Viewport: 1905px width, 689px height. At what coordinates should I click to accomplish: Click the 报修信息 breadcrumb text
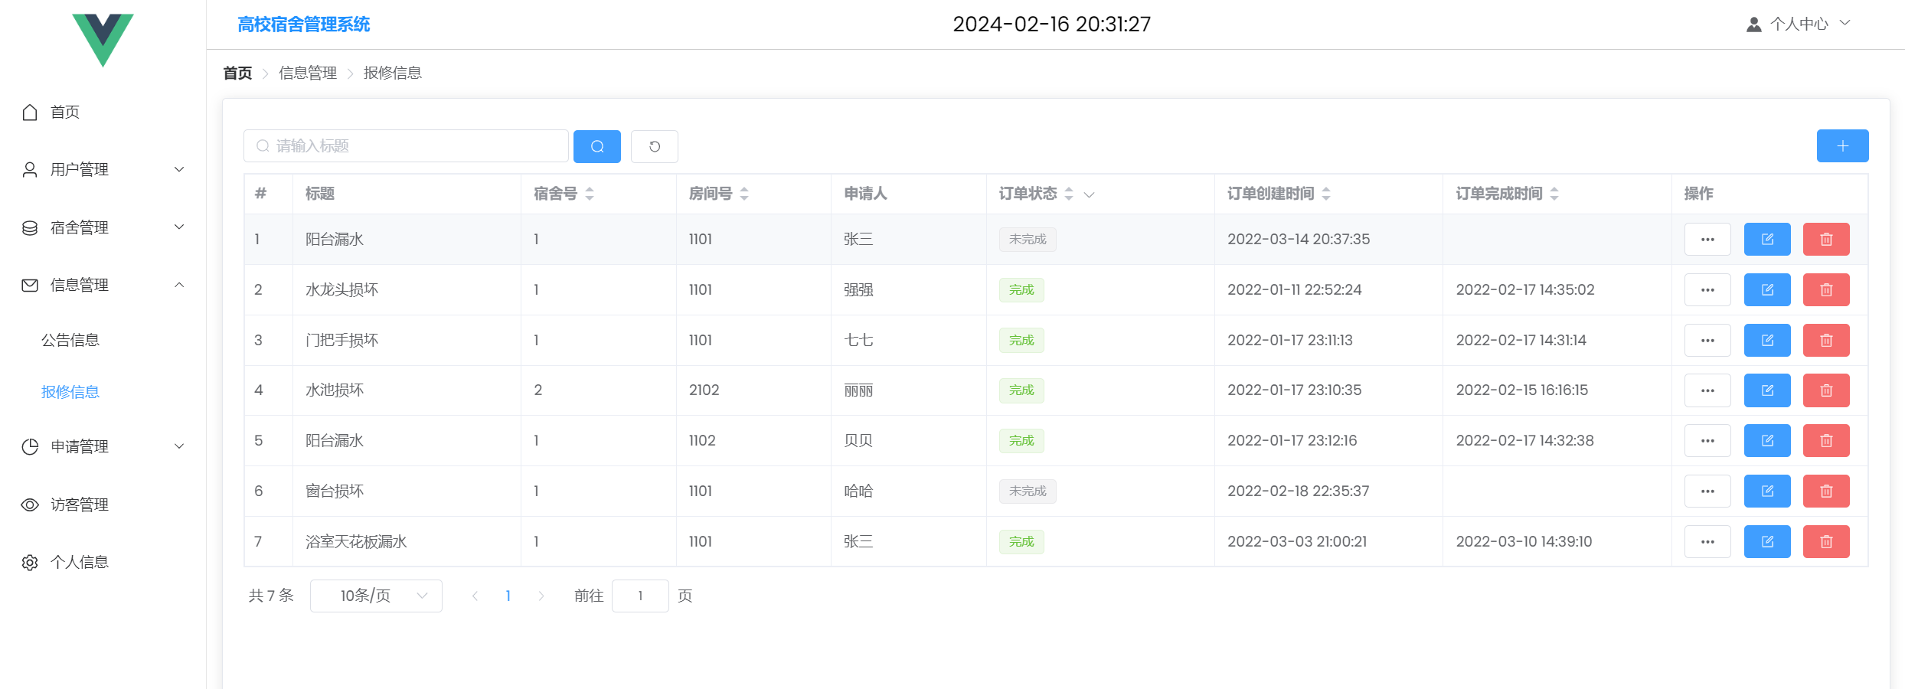[x=393, y=73]
